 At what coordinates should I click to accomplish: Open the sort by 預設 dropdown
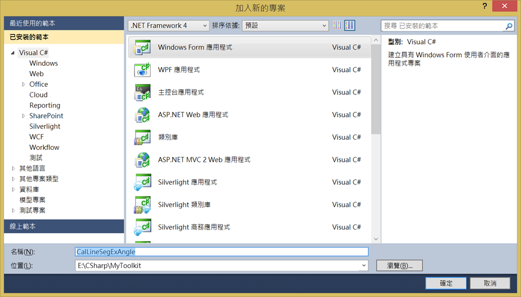(x=285, y=25)
